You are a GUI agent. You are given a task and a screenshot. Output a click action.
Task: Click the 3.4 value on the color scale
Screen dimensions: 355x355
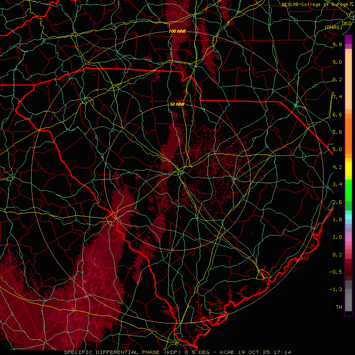337,185
